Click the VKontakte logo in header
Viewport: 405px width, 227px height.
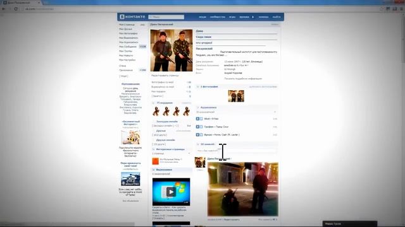click(132, 17)
